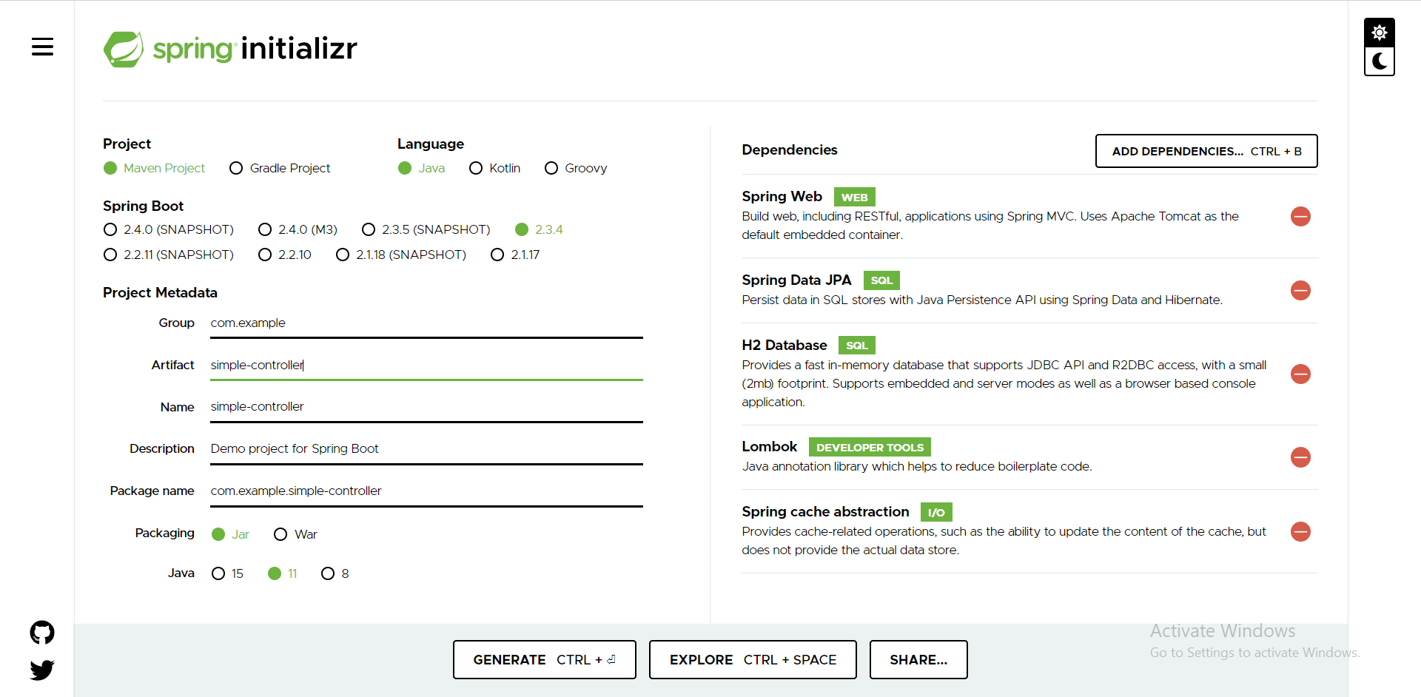Click the Lombok dependency title
Image resolution: width=1421 pixels, height=697 pixels.
tap(770, 446)
